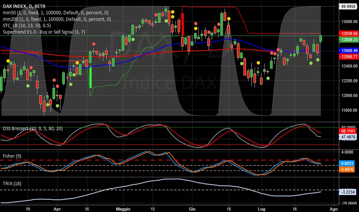This screenshot has height=212, width=359.
Task: Click the TRIX (18) indicator label
Action: tap(12, 183)
